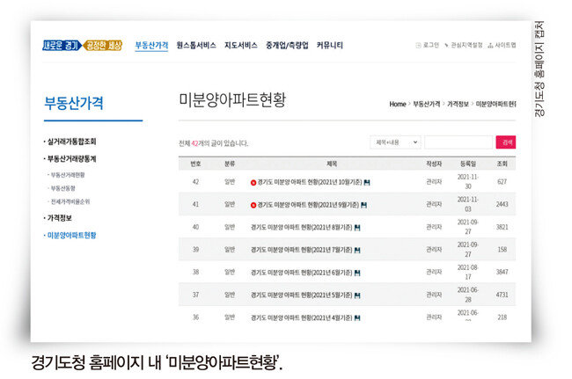Click the 새로운 경기 공정한 세상 logo
Screen dimensions: 572x379
83,45
